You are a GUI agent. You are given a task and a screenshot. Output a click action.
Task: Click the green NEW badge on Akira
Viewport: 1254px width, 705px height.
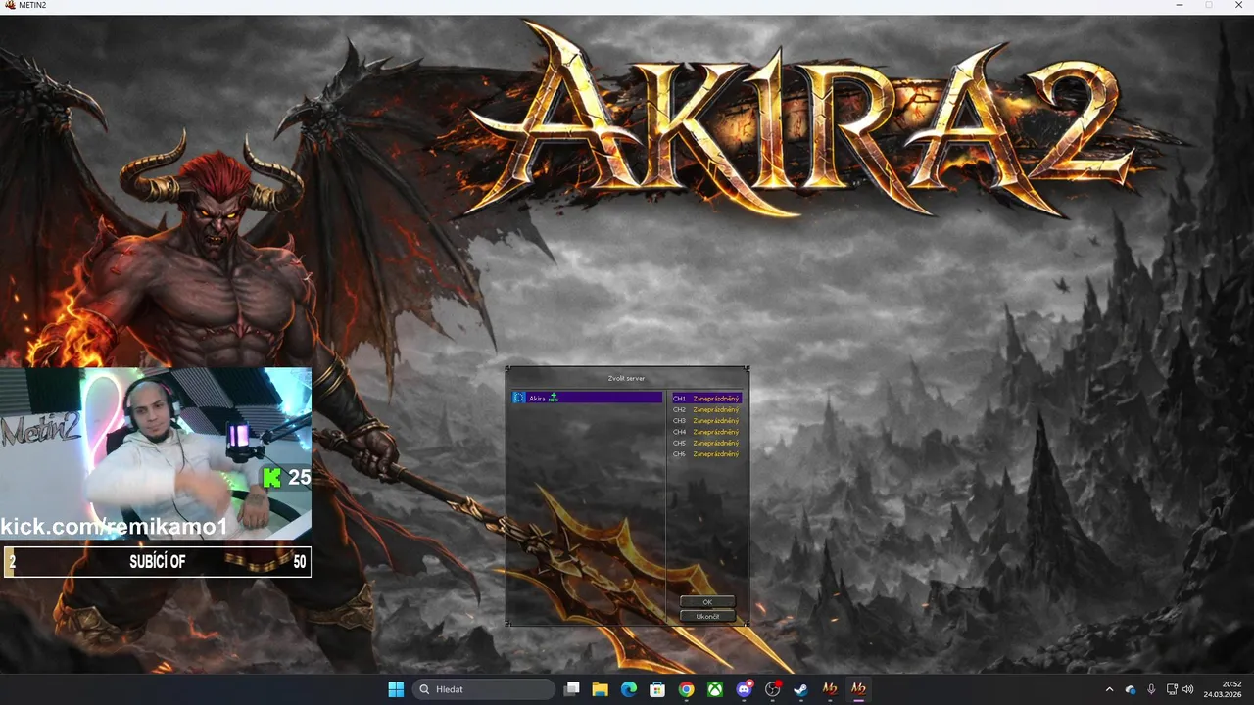tap(554, 397)
